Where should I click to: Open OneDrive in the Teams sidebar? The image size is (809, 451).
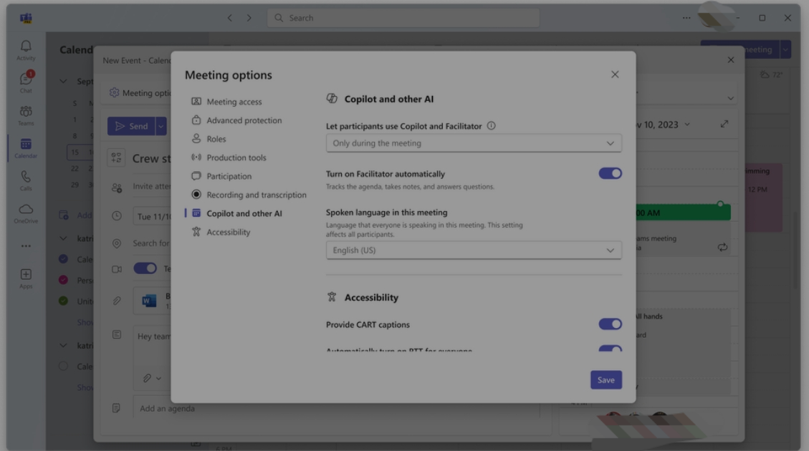click(x=26, y=213)
